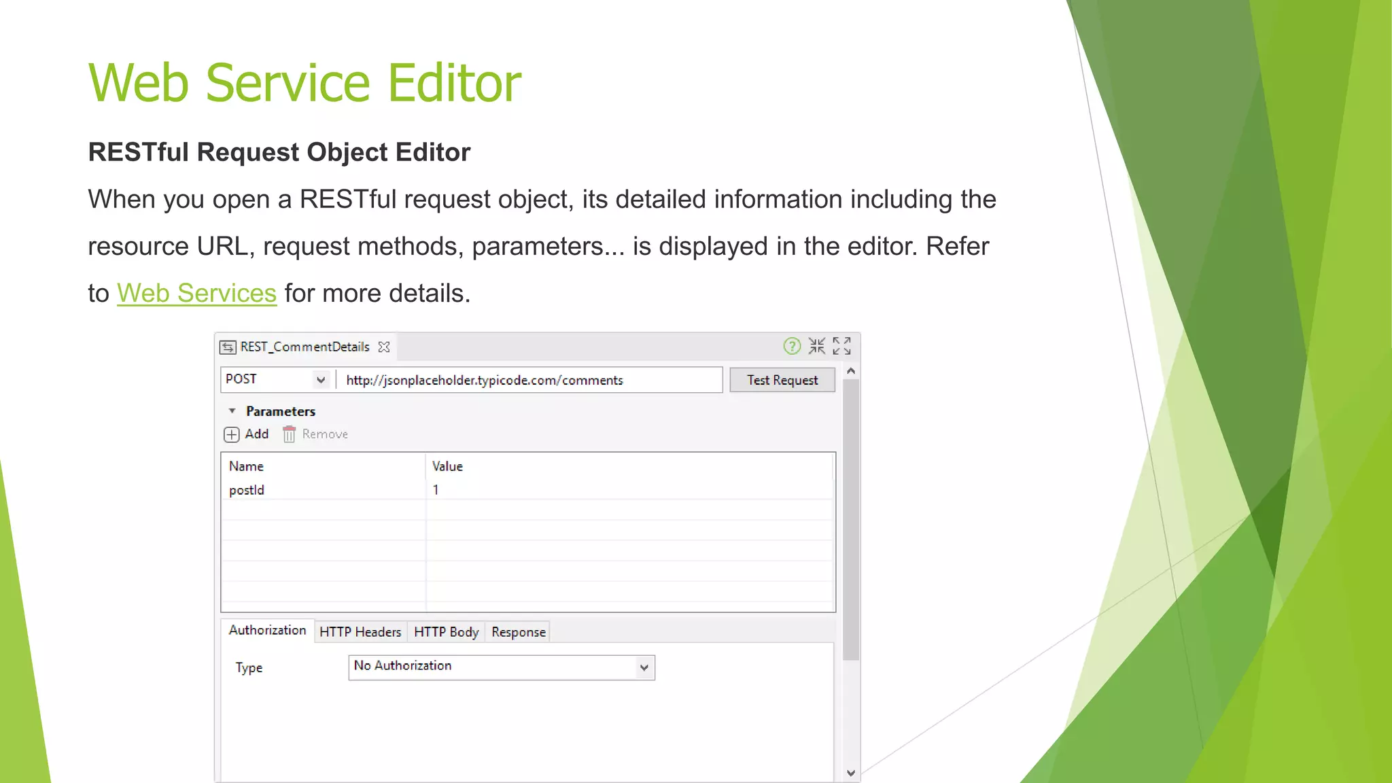Open the help question mark icon
Screen dimensions: 1392x783
click(792, 347)
